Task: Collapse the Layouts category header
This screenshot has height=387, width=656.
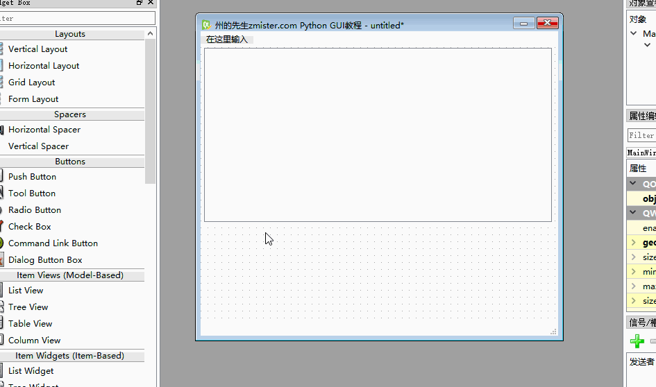Action: point(70,34)
